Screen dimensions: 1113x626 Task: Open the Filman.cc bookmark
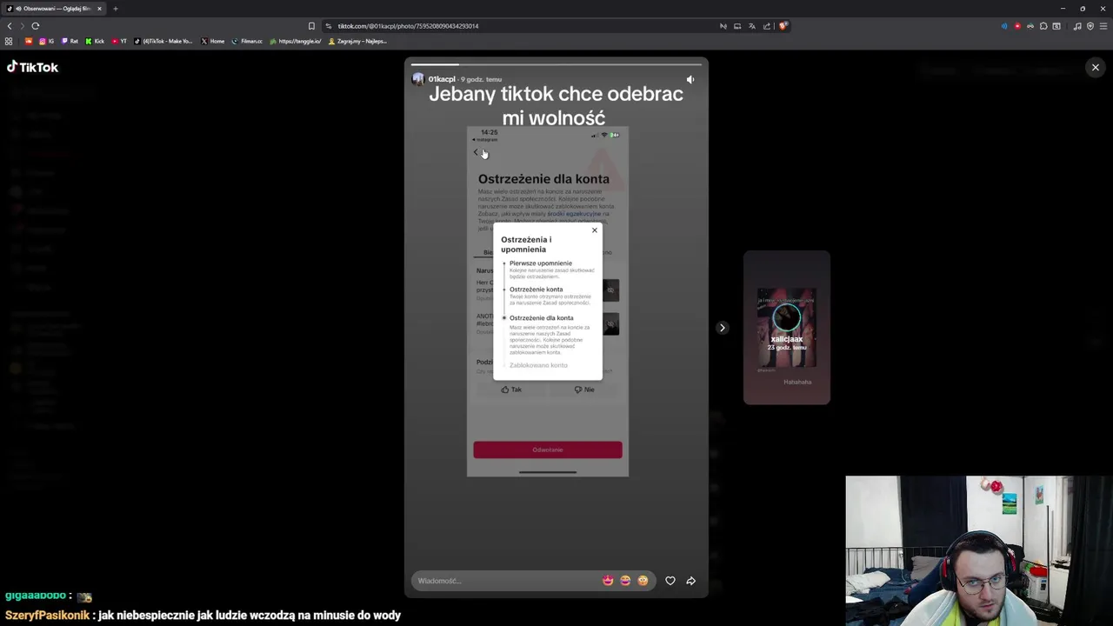tap(247, 41)
